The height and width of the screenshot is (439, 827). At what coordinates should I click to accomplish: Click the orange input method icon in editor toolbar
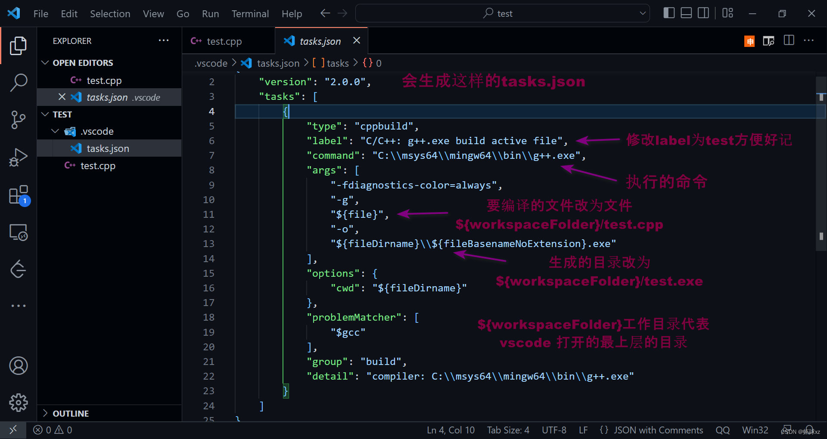[749, 41]
